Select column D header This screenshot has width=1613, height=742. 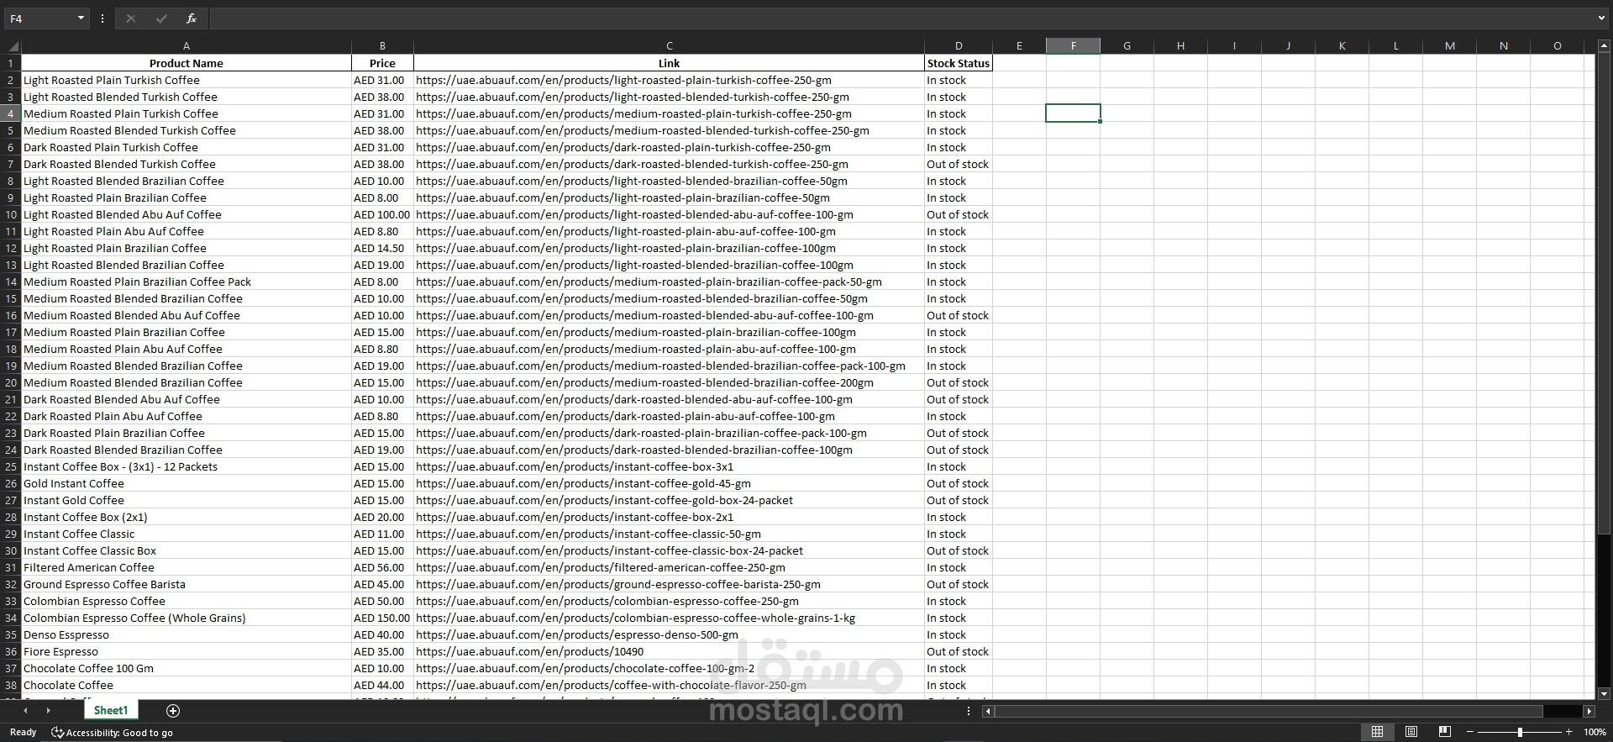click(x=959, y=46)
